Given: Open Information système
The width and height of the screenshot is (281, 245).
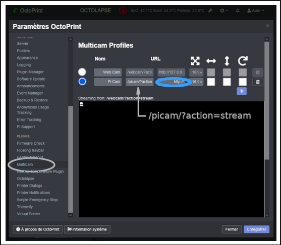Looking at the screenshot, I should click(87, 229).
